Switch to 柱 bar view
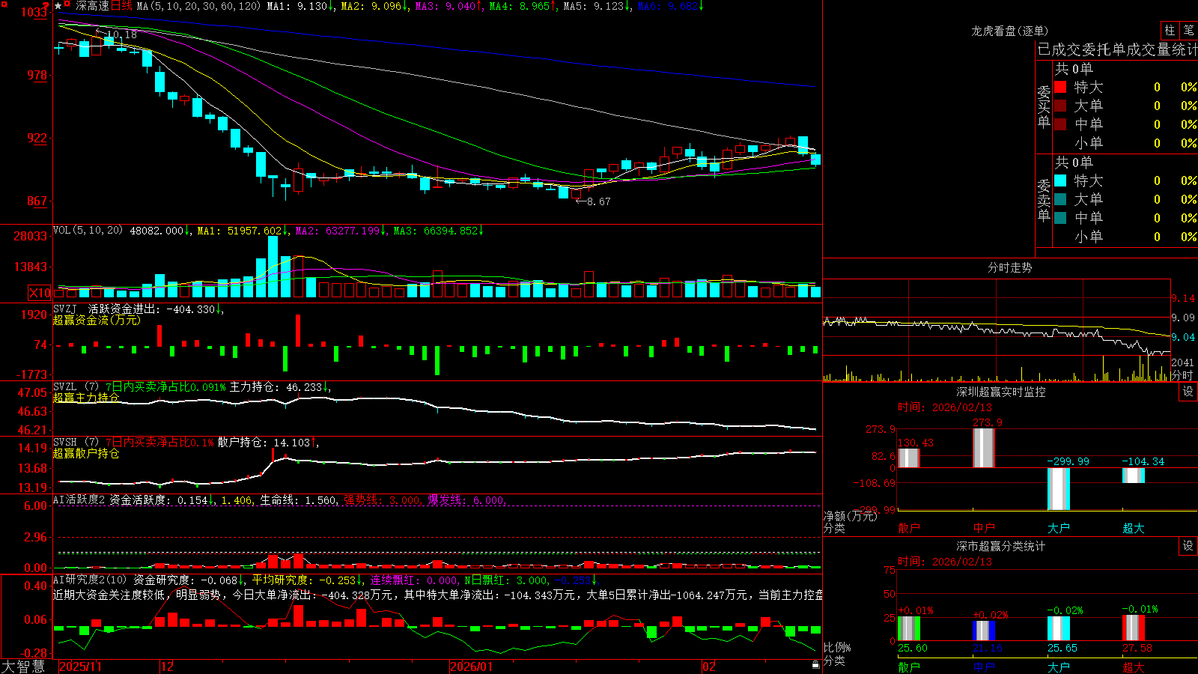Screen dimensions: 1198x674 1170,31
